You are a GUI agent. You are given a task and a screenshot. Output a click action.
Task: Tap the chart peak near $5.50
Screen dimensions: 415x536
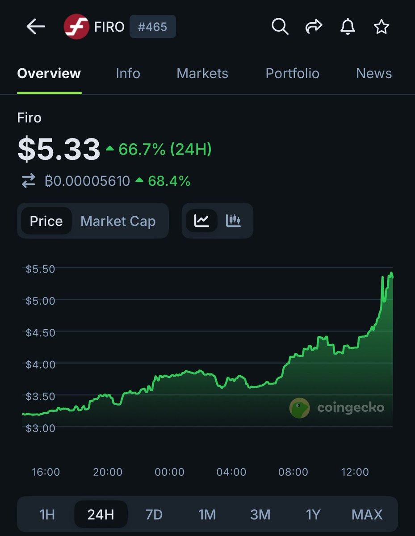pos(391,273)
